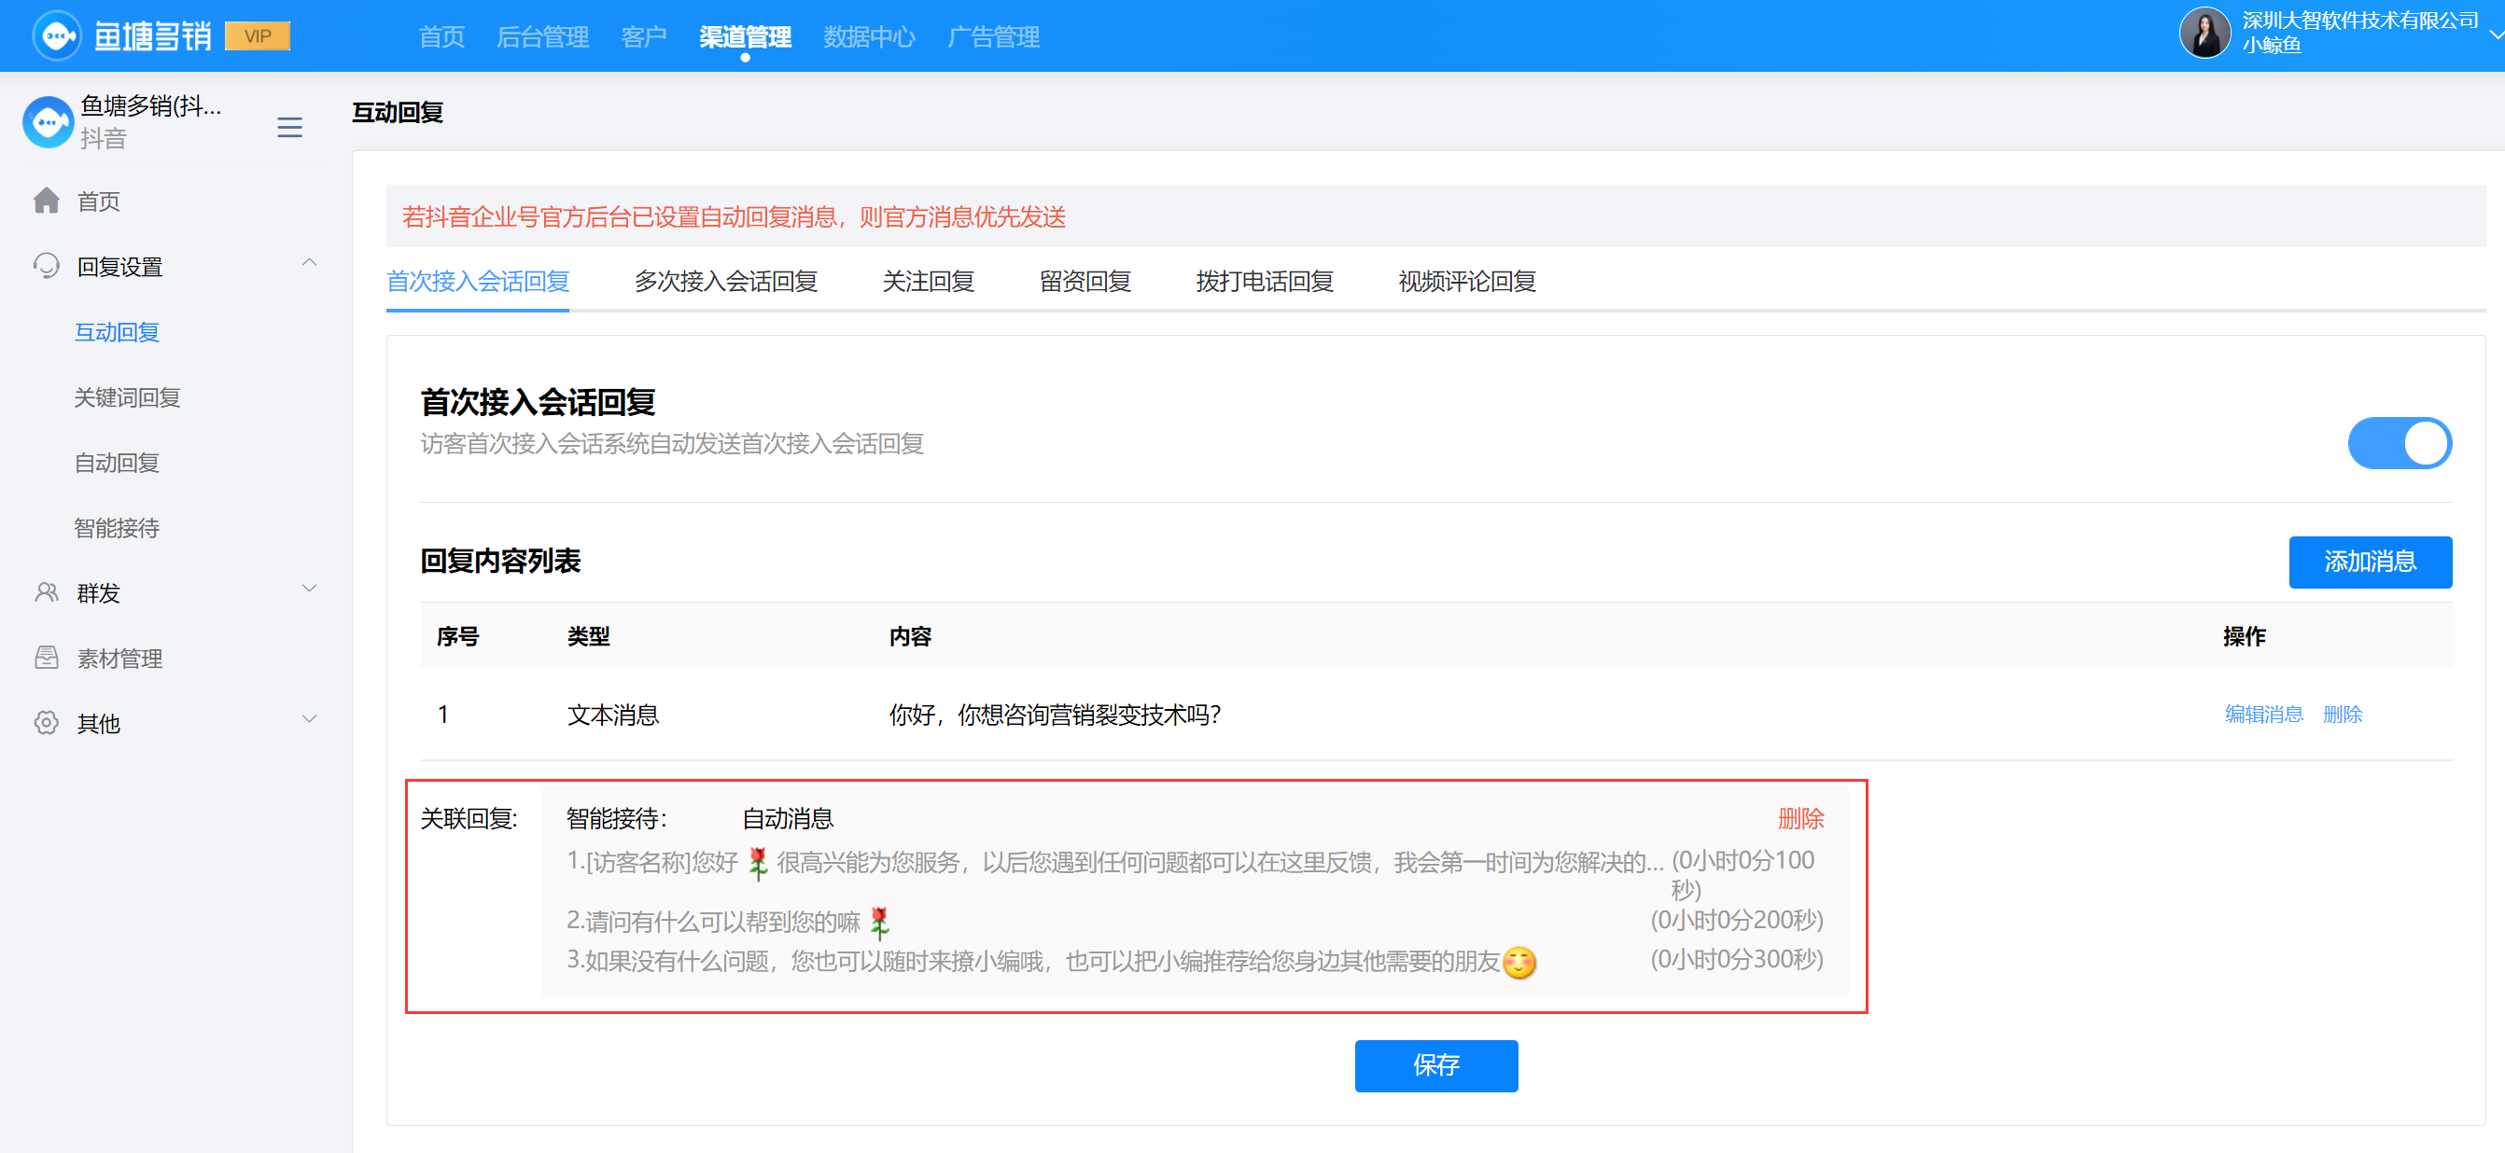Expand the 其他 menu chevron
Viewport: 2505px width, 1153px height.
309,719
